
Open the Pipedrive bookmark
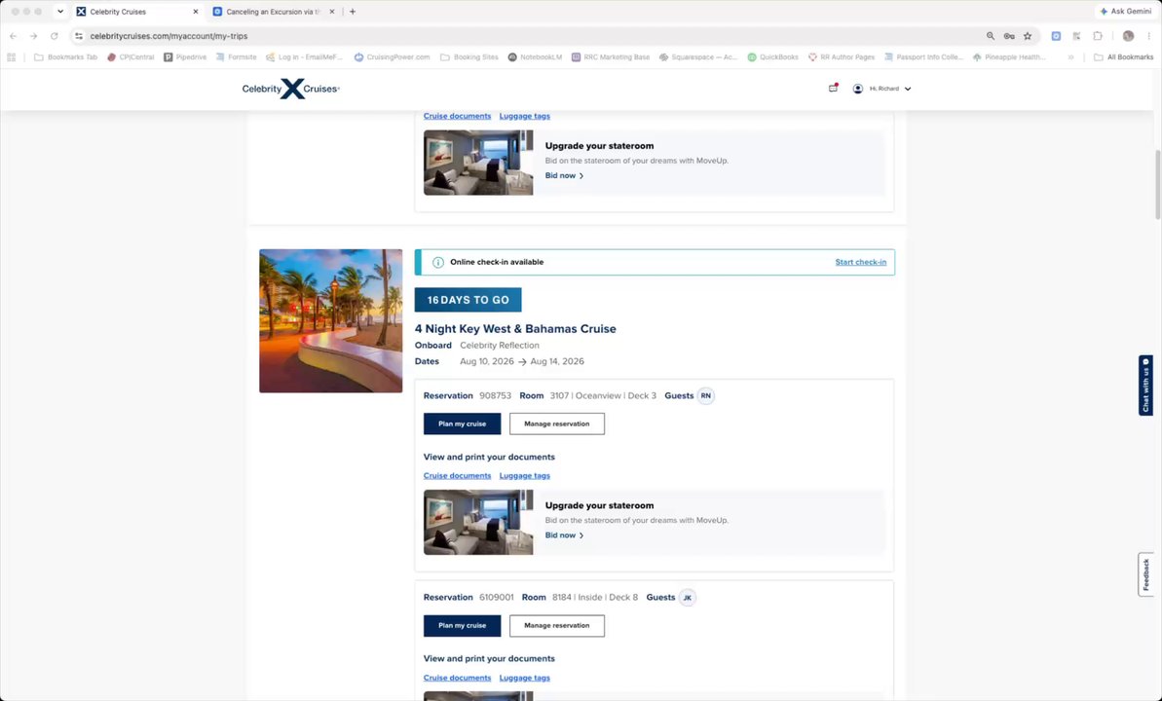pos(184,57)
